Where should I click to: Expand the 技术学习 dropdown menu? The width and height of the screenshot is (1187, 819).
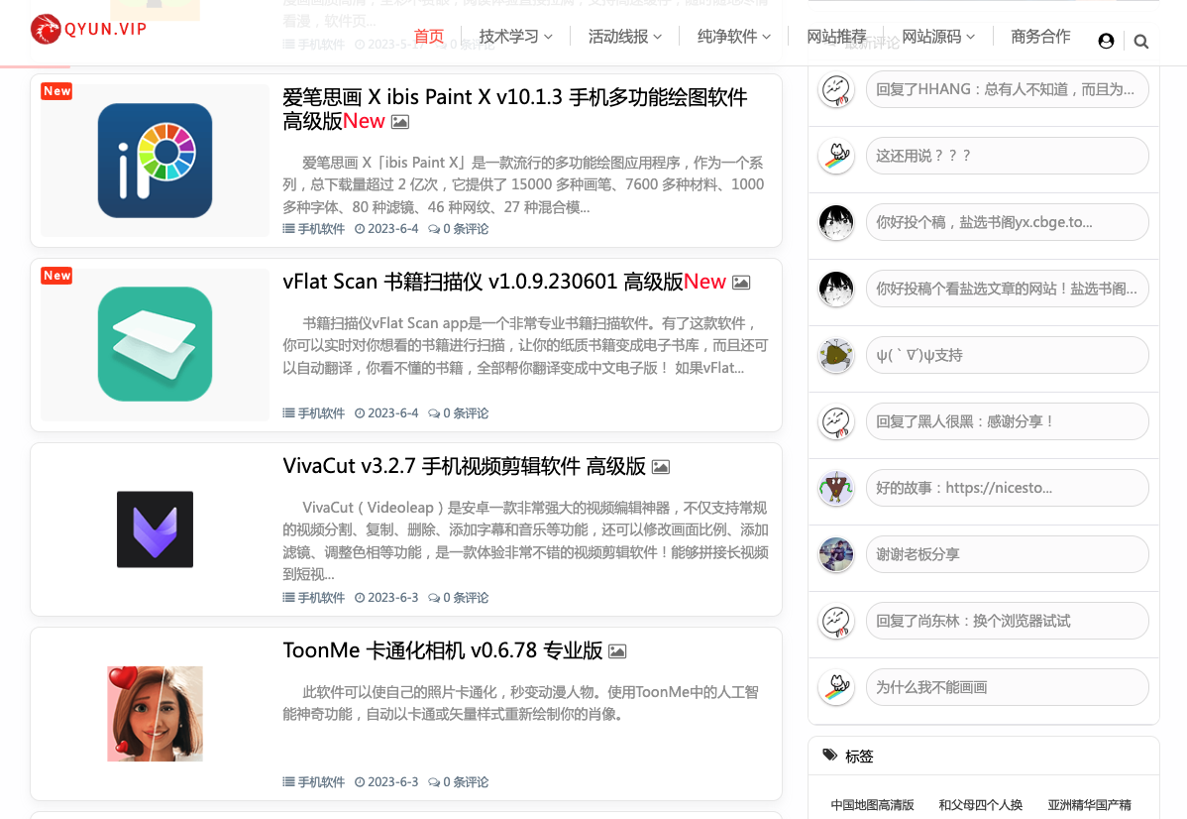tap(515, 37)
